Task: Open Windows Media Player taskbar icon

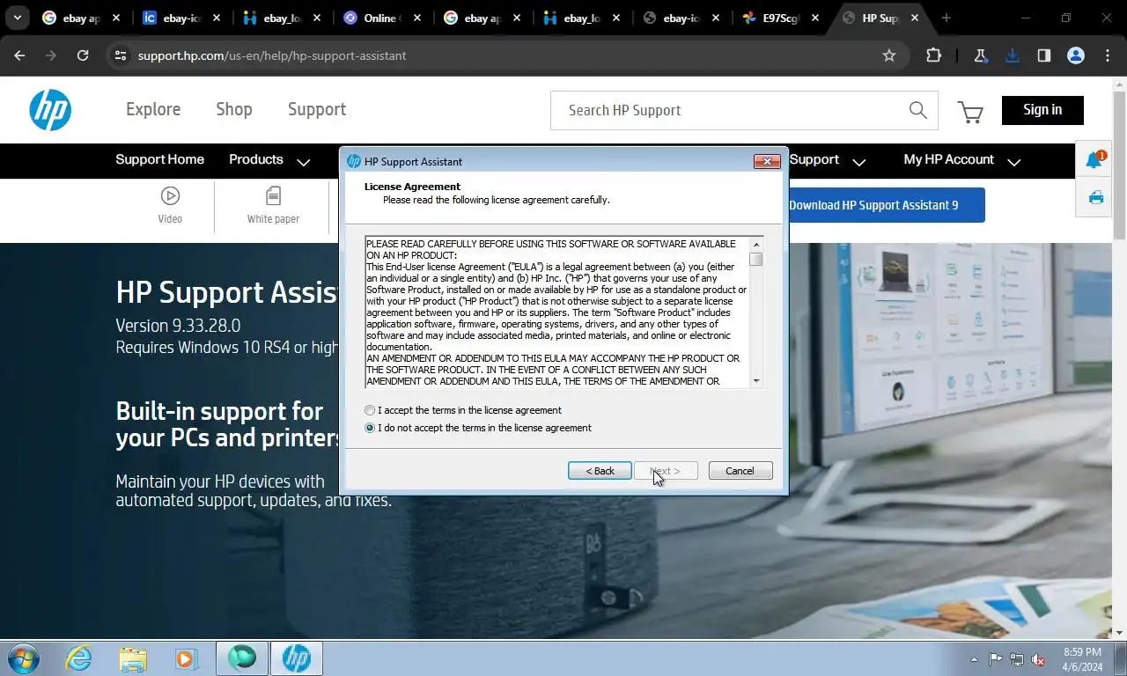Action: 185,658
